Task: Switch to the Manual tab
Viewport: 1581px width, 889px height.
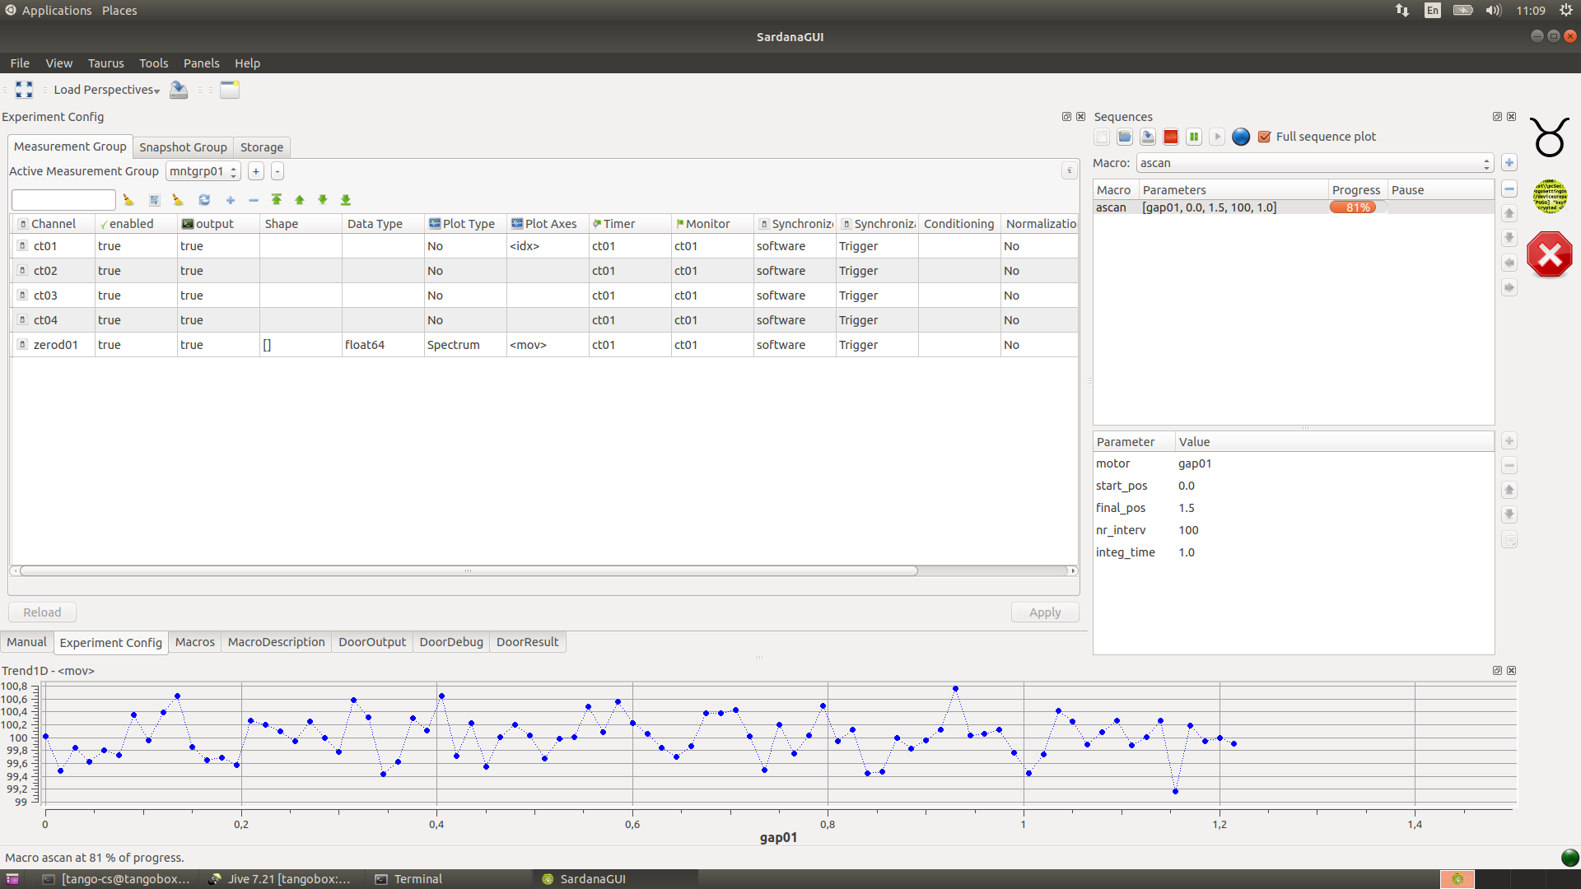Action: click(27, 642)
